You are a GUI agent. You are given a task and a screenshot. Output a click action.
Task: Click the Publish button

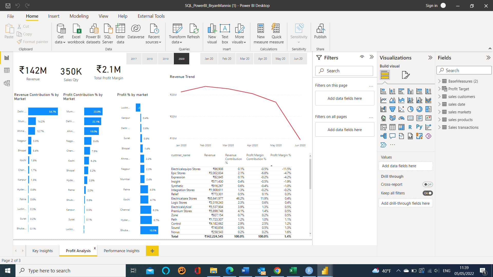(320, 34)
